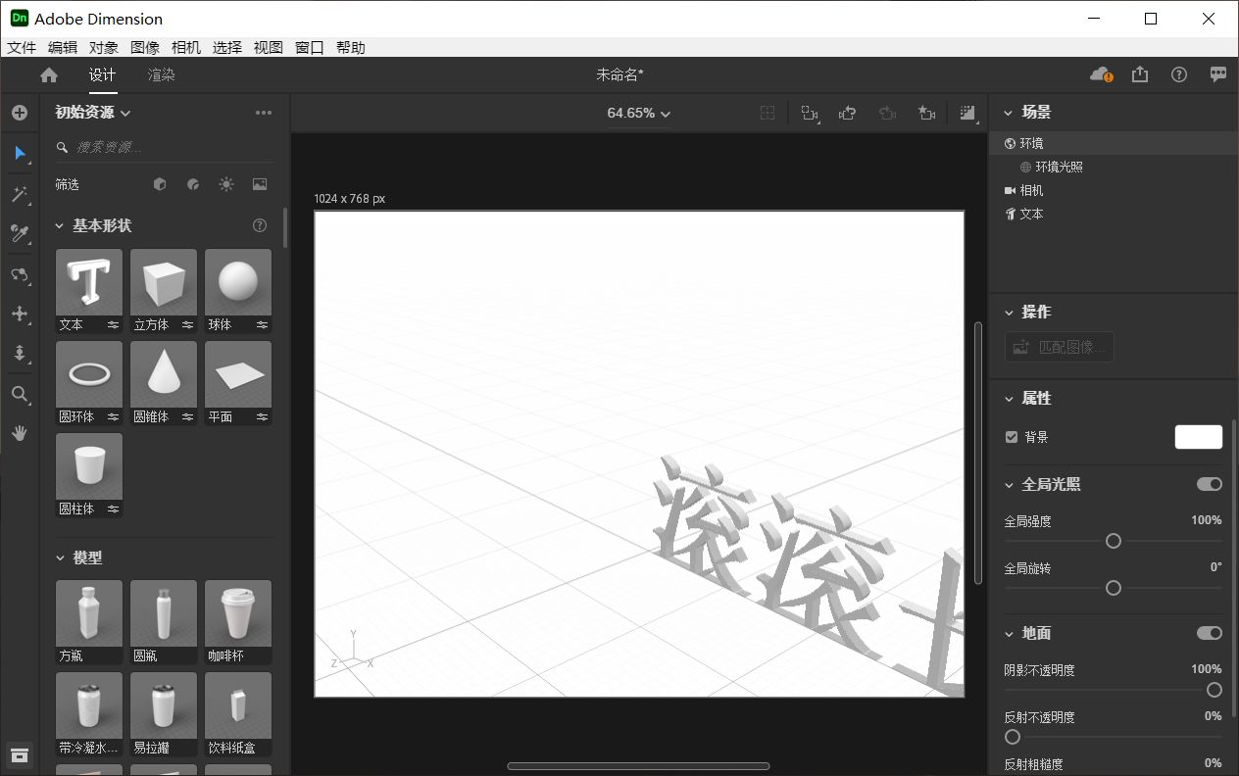Open the 初始资源 dropdown
The width and height of the screenshot is (1239, 776).
93,113
